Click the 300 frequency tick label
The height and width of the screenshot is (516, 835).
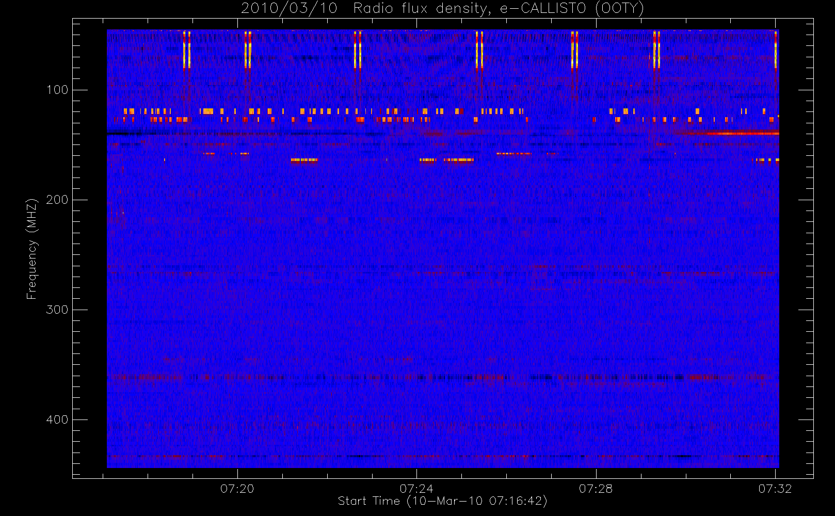pos(57,310)
